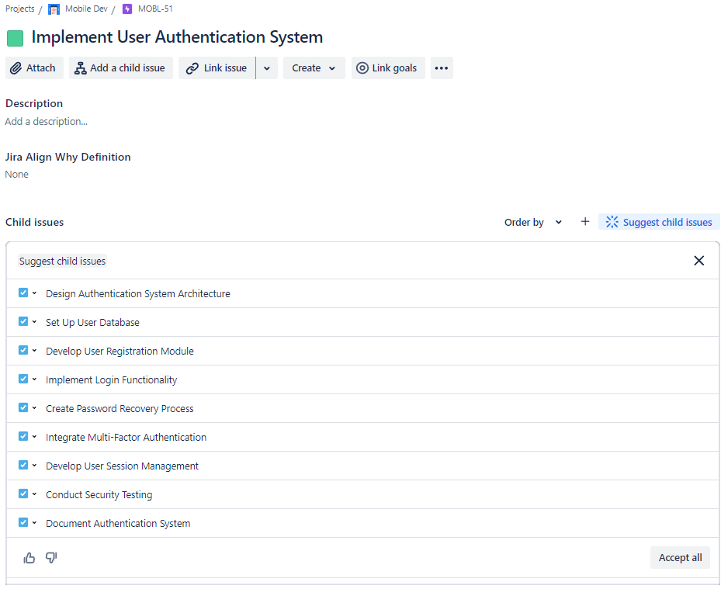Click the thumbs down feedback icon
Image resolution: width=721 pixels, height=589 pixels.
click(x=51, y=557)
